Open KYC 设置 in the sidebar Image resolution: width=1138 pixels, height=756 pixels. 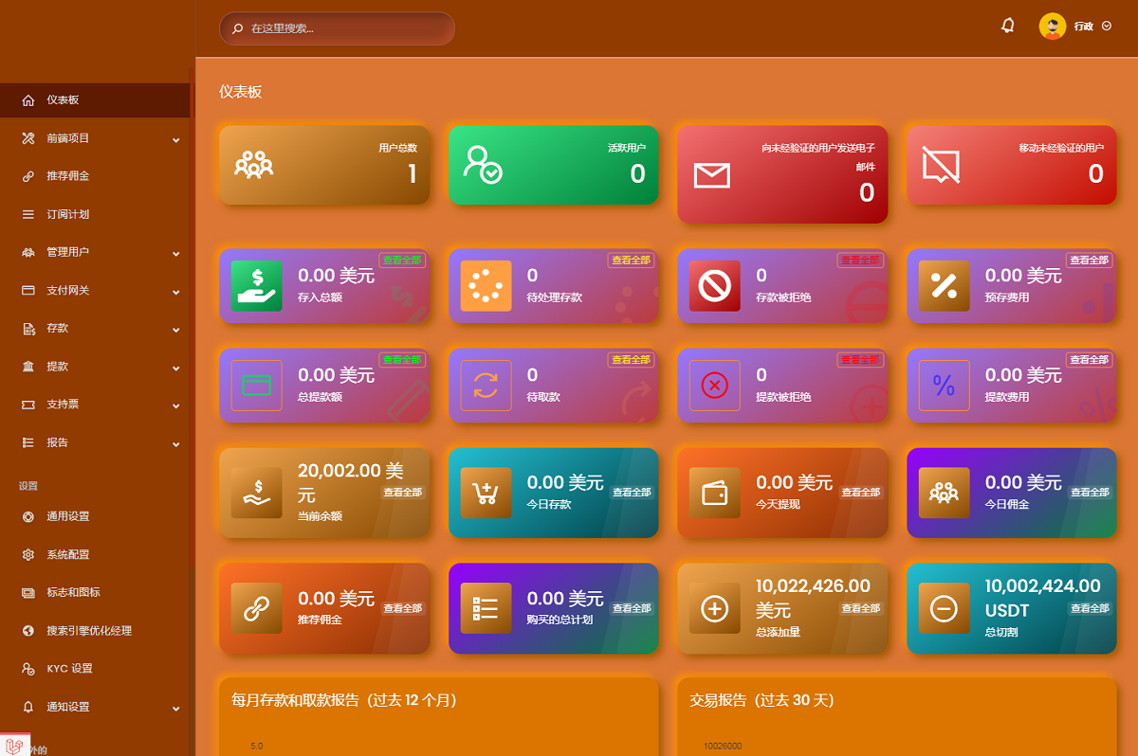tap(95, 668)
